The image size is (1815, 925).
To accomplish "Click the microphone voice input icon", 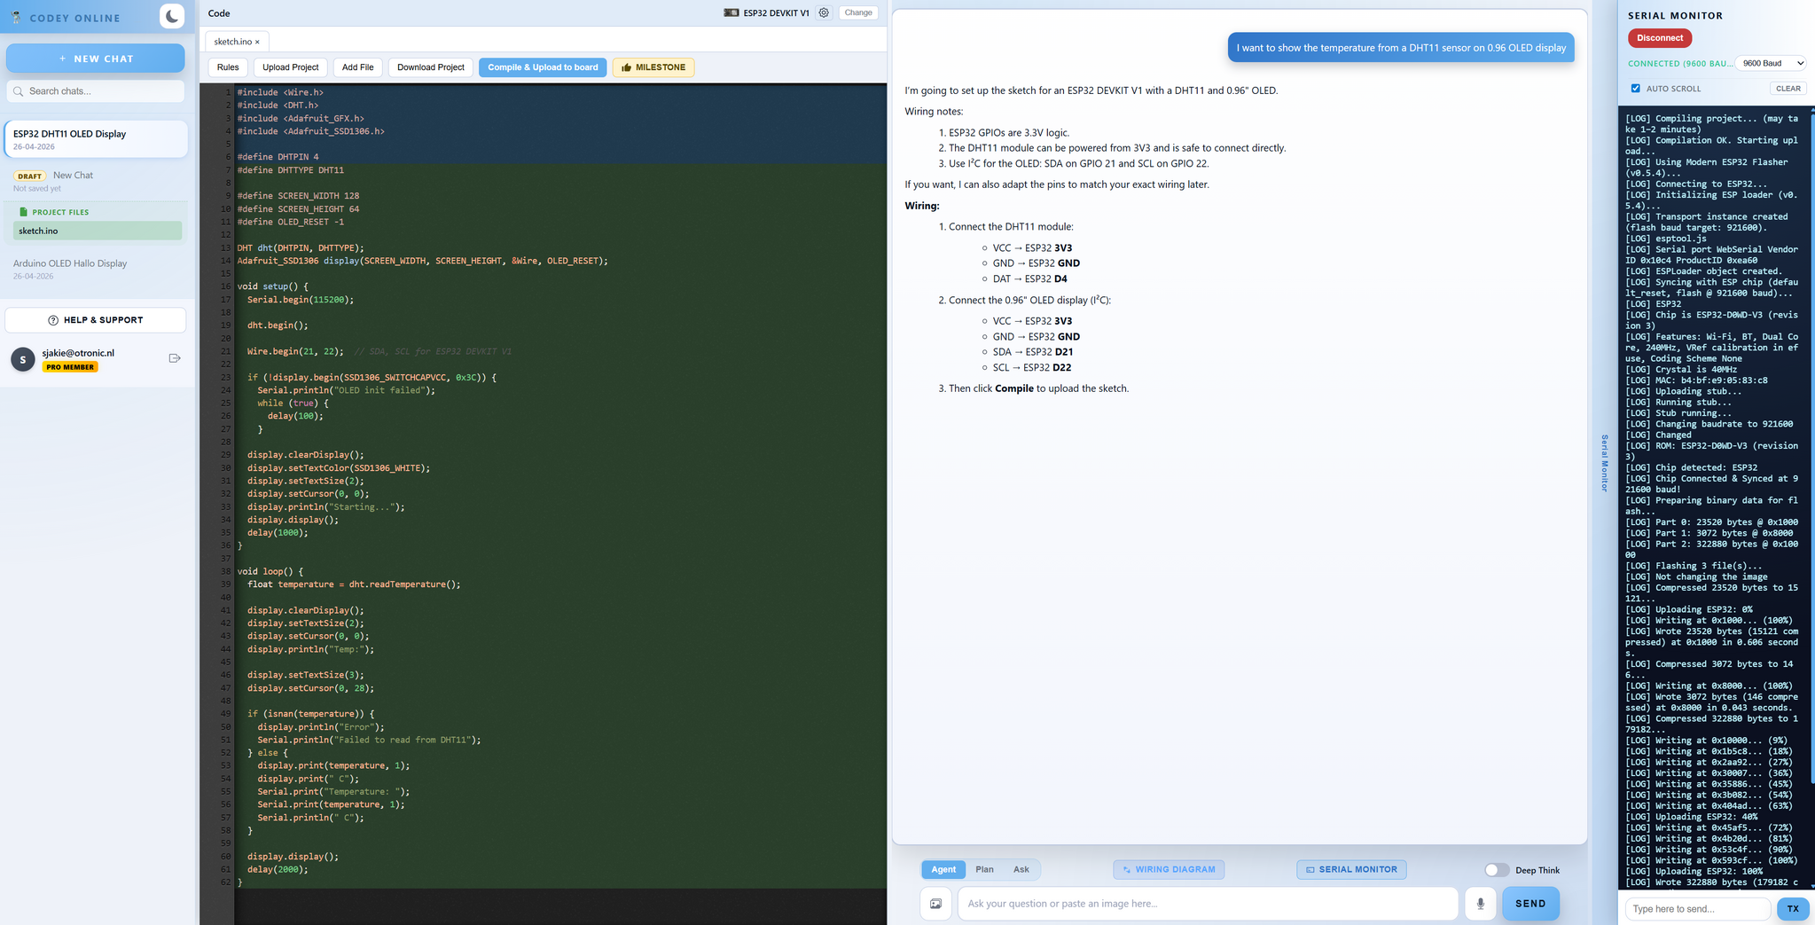I will [1480, 904].
